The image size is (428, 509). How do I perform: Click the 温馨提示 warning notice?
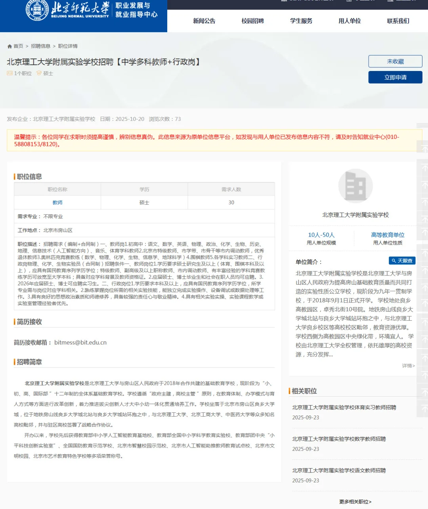(x=214, y=140)
